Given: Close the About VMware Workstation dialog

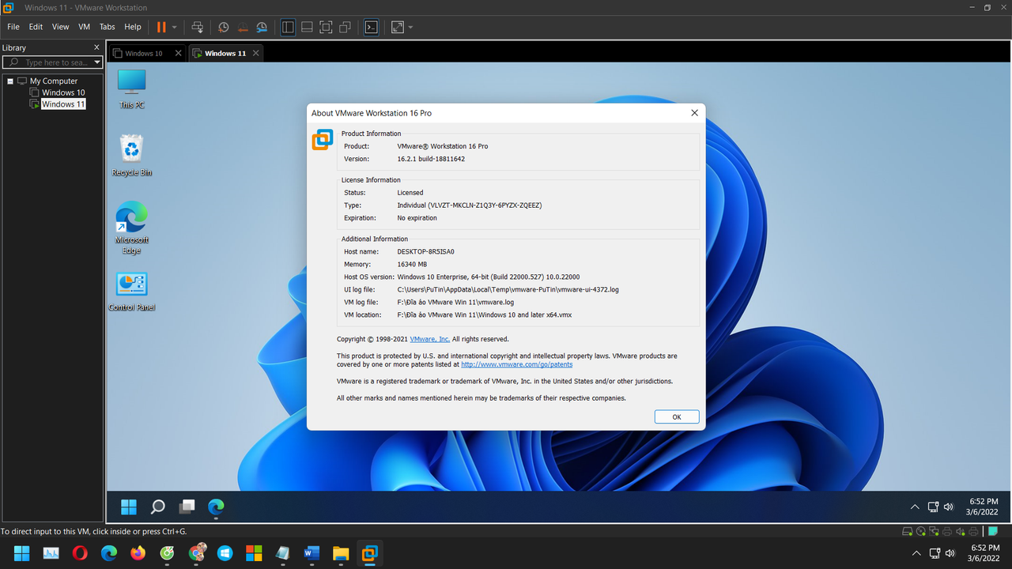Looking at the screenshot, I should [694, 113].
